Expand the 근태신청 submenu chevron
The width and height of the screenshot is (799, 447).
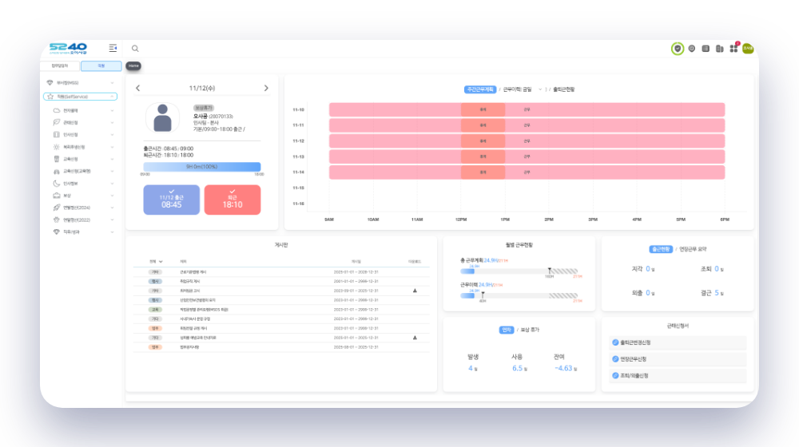tap(112, 123)
